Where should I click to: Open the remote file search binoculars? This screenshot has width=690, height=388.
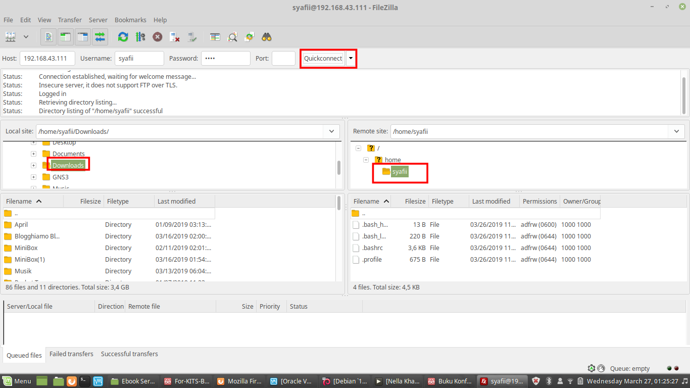(267, 37)
